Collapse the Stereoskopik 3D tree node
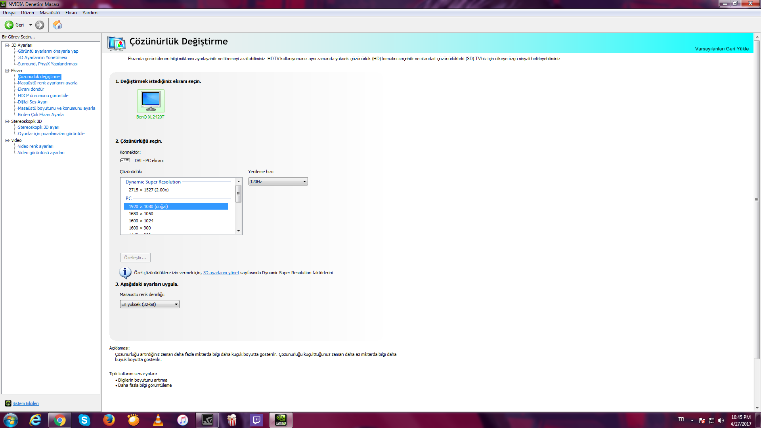This screenshot has width=761, height=428. click(7, 121)
